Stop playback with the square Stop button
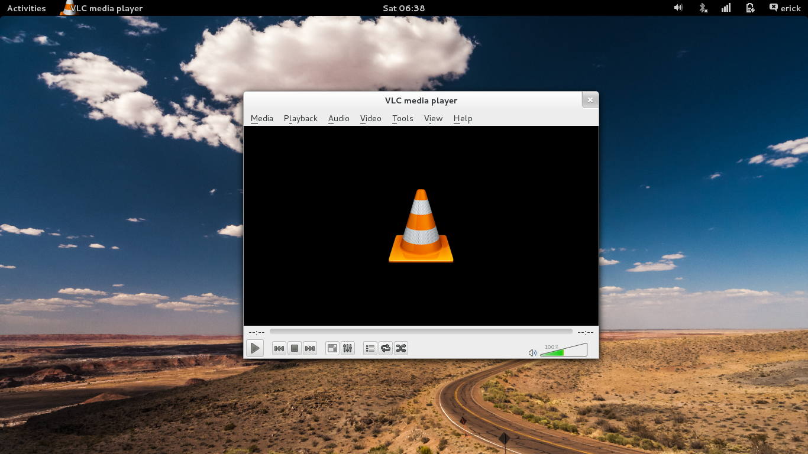The image size is (808, 454). click(295, 348)
